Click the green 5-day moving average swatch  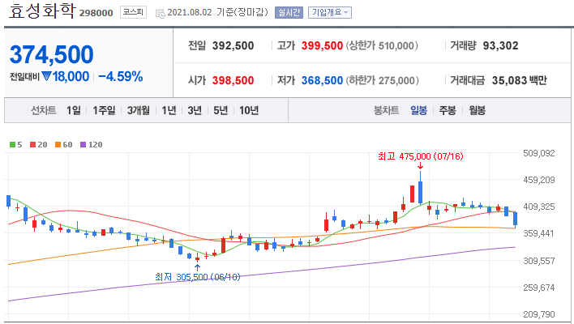pyautogui.click(x=12, y=145)
